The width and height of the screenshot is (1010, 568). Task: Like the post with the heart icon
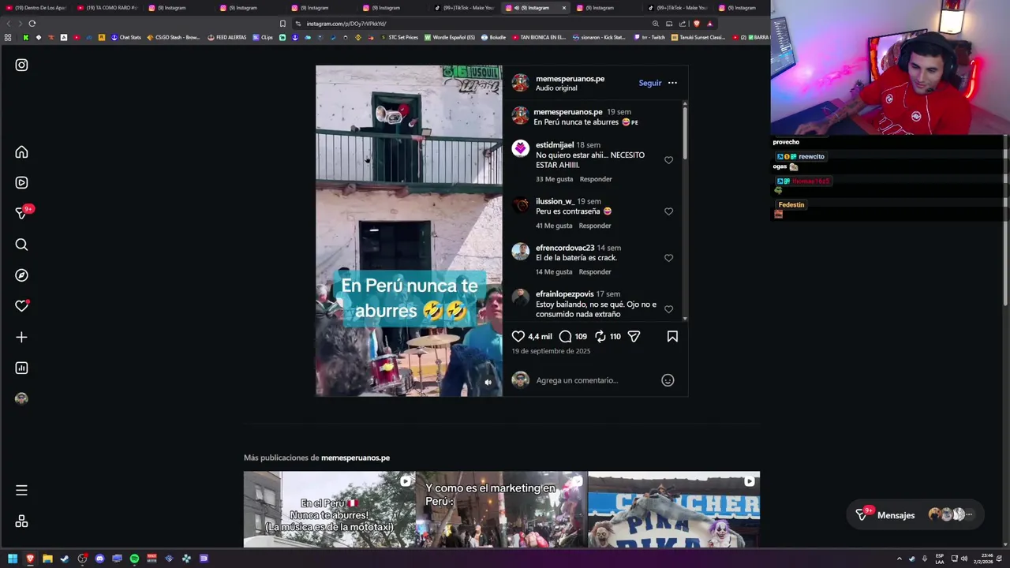point(518,336)
